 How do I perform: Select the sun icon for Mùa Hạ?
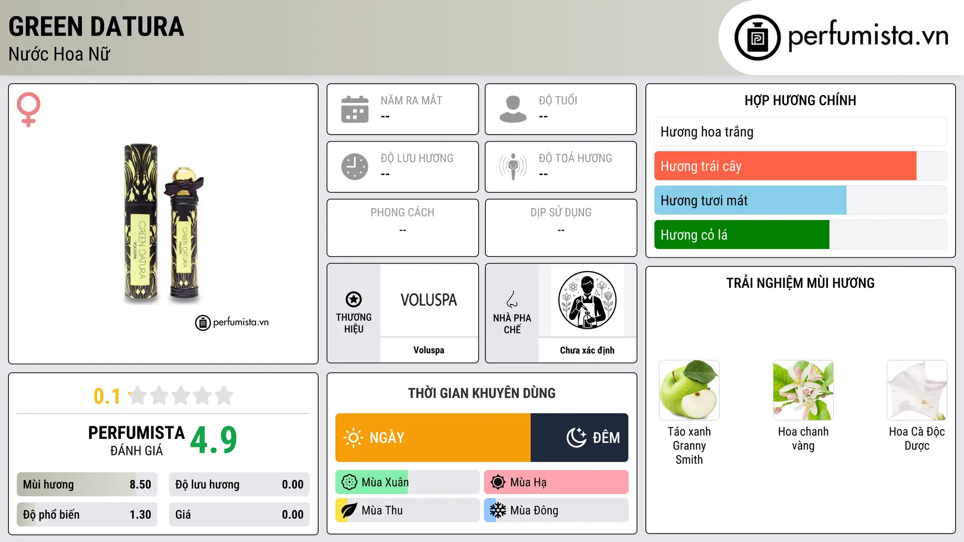(x=498, y=482)
